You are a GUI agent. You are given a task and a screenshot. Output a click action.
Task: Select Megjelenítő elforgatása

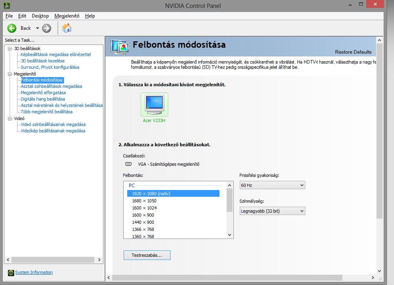coord(43,93)
